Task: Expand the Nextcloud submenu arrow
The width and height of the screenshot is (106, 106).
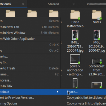Action: 58,92
